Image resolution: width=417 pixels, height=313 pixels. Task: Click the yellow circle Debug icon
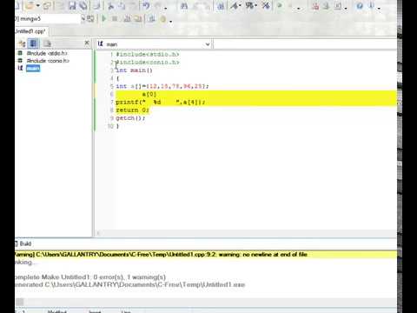163,19
